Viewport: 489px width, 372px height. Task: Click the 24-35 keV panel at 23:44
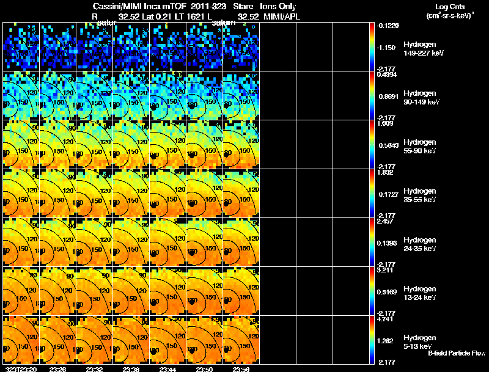point(167,243)
